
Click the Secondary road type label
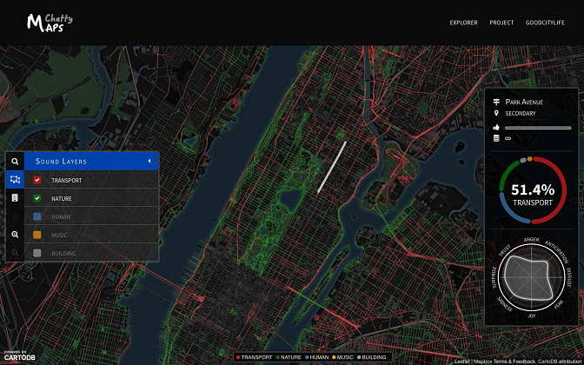(521, 113)
